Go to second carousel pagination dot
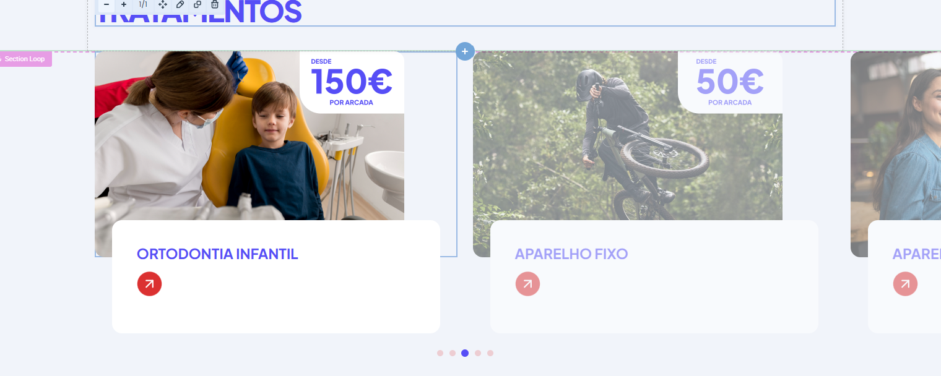The width and height of the screenshot is (941, 376). click(x=453, y=353)
